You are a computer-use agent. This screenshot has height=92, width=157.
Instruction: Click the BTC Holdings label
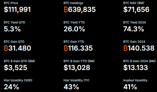click(73, 3)
